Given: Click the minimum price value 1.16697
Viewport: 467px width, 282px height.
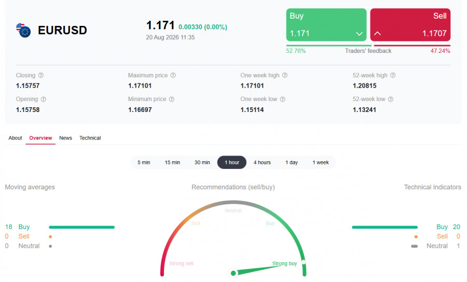Looking at the screenshot, I should (140, 110).
